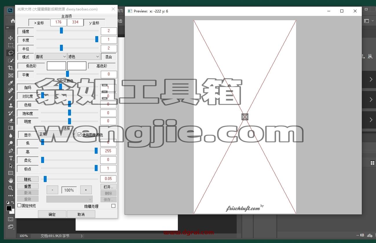
Task: Click the 取消 button
Action: [x=81, y=214]
